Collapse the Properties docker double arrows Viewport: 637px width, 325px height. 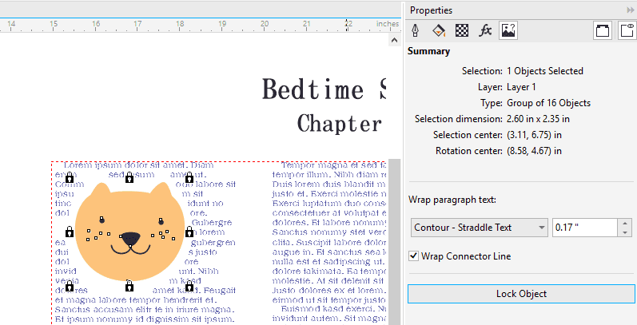630,10
